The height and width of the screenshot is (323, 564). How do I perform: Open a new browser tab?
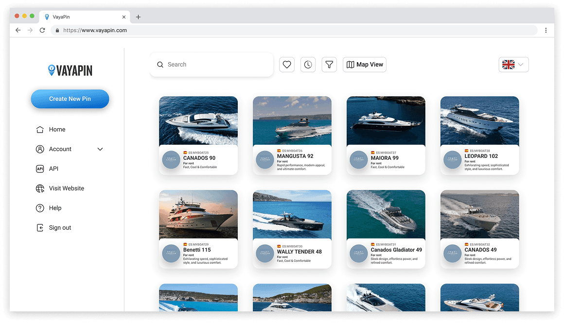(x=139, y=16)
